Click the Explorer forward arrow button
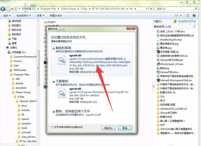The height and width of the screenshot is (146, 201). pos(8,9)
